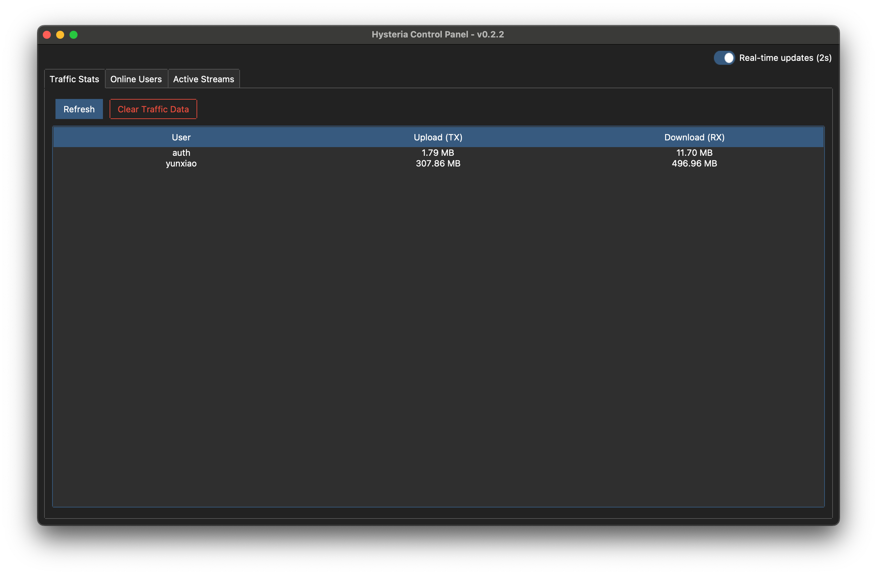Click auth's download value of 11.70 MB
This screenshot has height=575, width=877.
coord(694,152)
